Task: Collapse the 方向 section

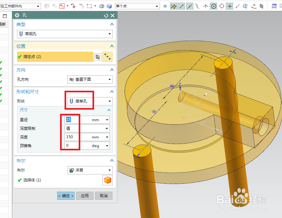Action: [112, 70]
